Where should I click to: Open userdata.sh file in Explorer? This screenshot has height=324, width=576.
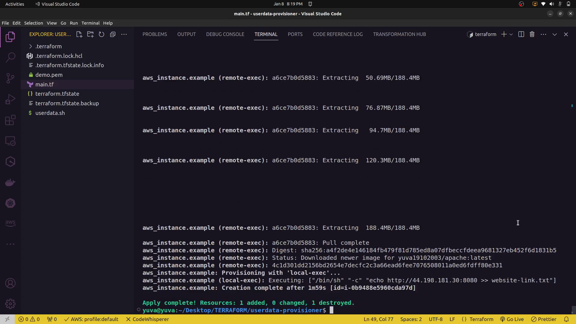(x=50, y=113)
